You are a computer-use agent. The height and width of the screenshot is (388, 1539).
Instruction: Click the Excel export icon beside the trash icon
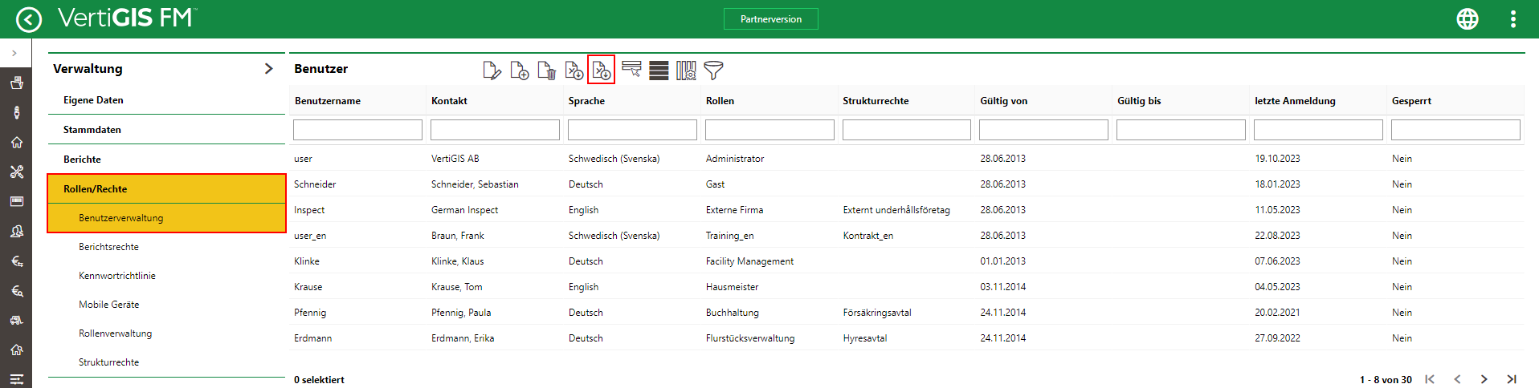tap(574, 71)
